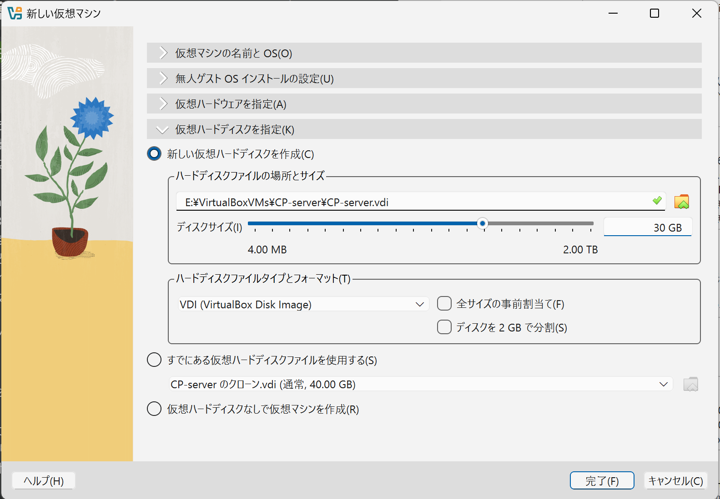This screenshot has width=720, height=499.
Task: Click the VirtualBox logo in title bar
Action: pyautogui.click(x=15, y=13)
